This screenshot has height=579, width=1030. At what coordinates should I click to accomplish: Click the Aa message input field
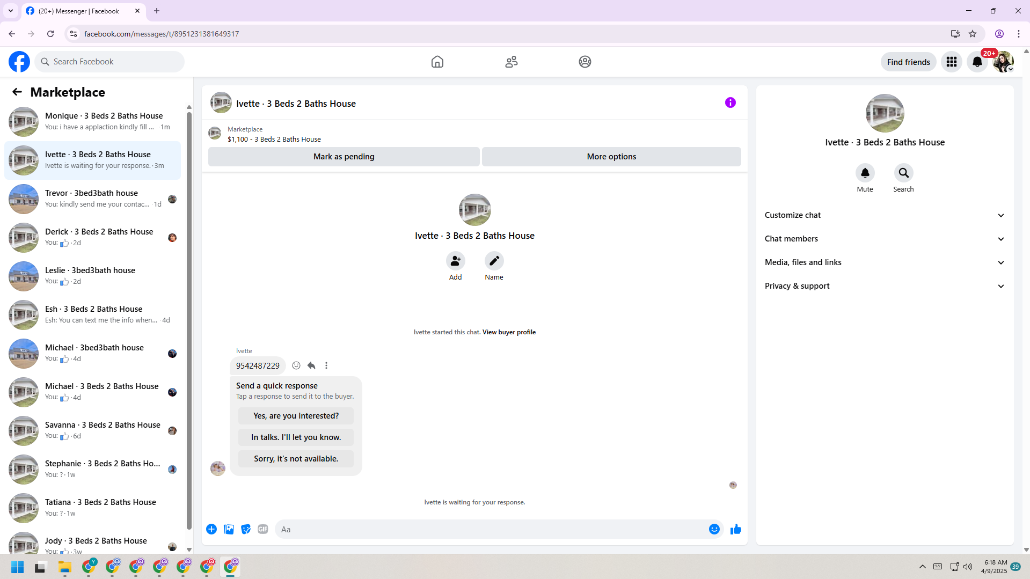pos(491,529)
